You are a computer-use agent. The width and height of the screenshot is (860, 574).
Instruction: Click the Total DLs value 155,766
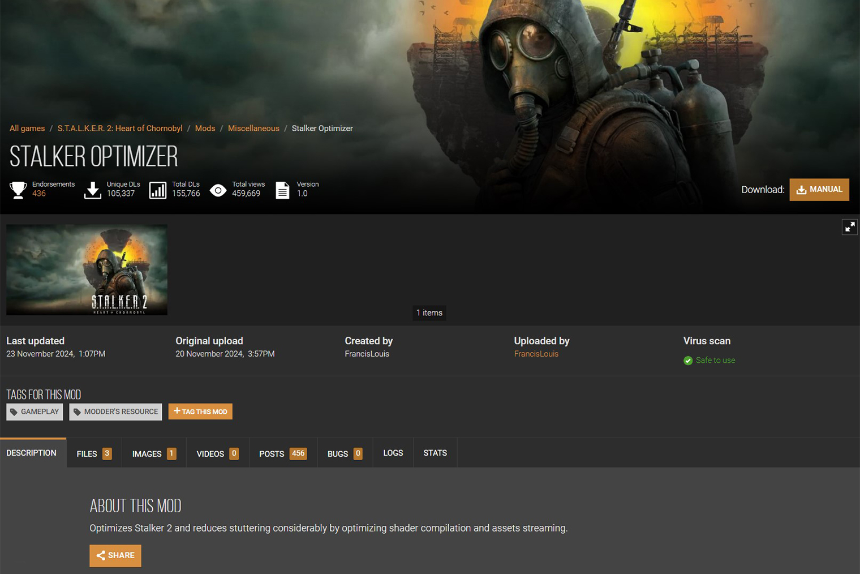tap(186, 194)
